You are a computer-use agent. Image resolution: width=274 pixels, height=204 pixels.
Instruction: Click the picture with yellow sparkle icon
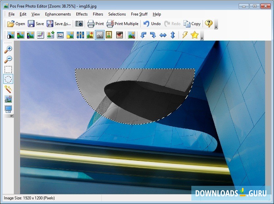pos(70,35)
